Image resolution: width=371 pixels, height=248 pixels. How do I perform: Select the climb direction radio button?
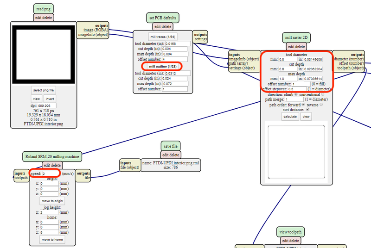pyautogui.click(x=296, y=94)
